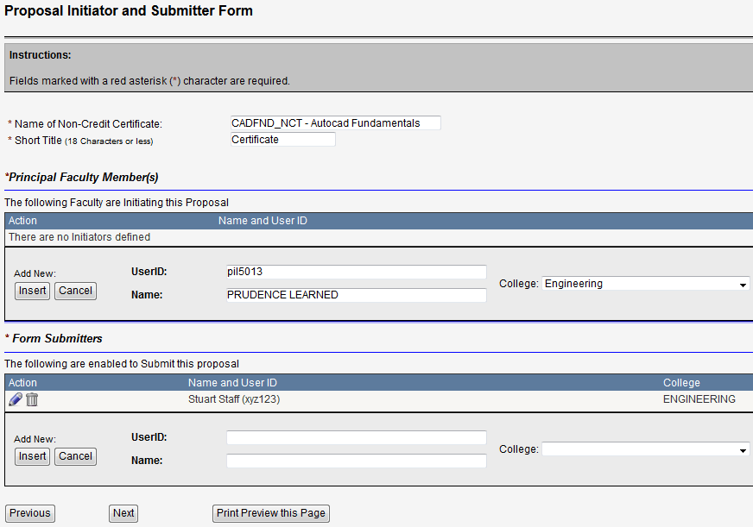Click Insert in Principal Faculty section

tap(32, 291)
